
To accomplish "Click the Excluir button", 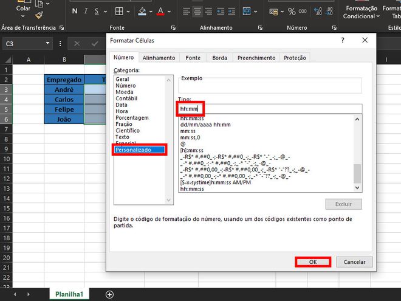I will (343, 204).
